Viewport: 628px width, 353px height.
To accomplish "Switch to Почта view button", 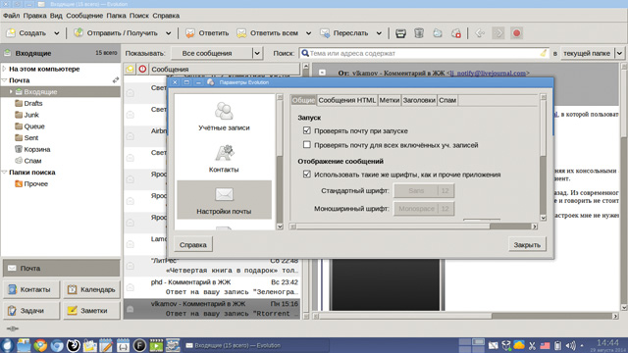I will [61, 268].
